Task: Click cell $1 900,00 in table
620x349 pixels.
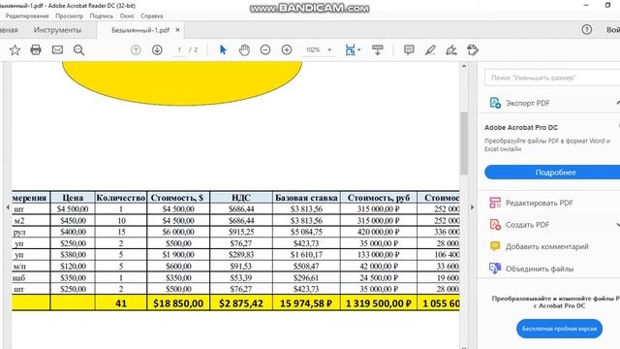Action: [178, 255]
